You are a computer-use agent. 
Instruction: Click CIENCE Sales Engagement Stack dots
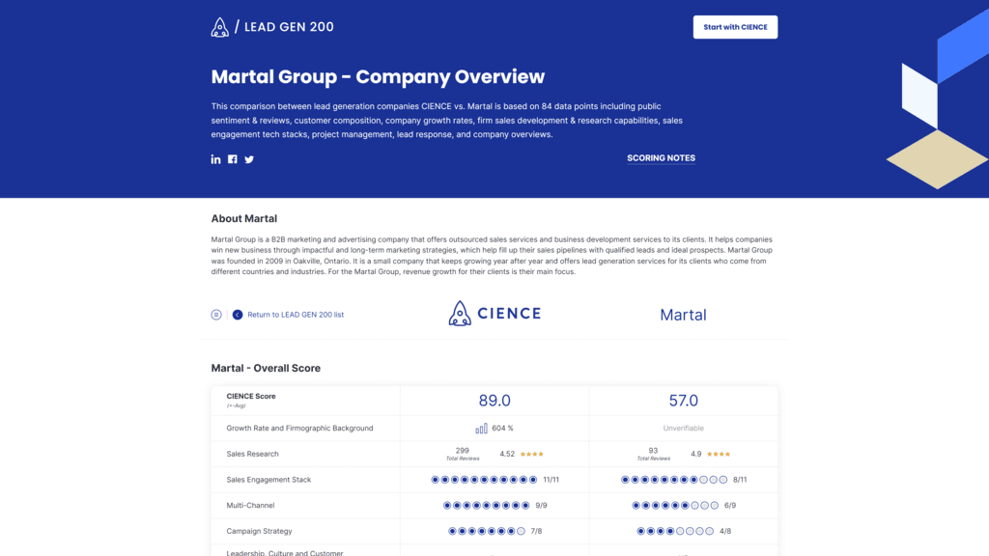[x=484, y=480]
